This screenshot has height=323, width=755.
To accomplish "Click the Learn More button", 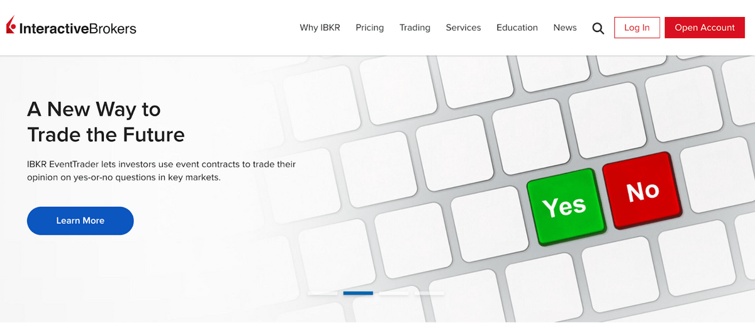I will tap(81, 221).
